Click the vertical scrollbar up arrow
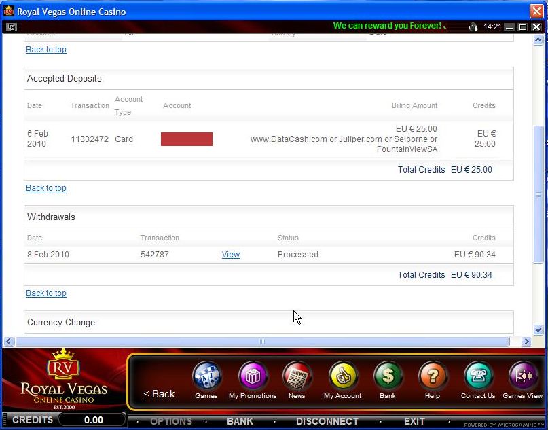Image resolution: width=548 pixels, height=430 pixels. [538, 40]
